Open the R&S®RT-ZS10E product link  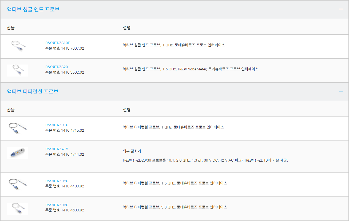(x=58, y=43)
